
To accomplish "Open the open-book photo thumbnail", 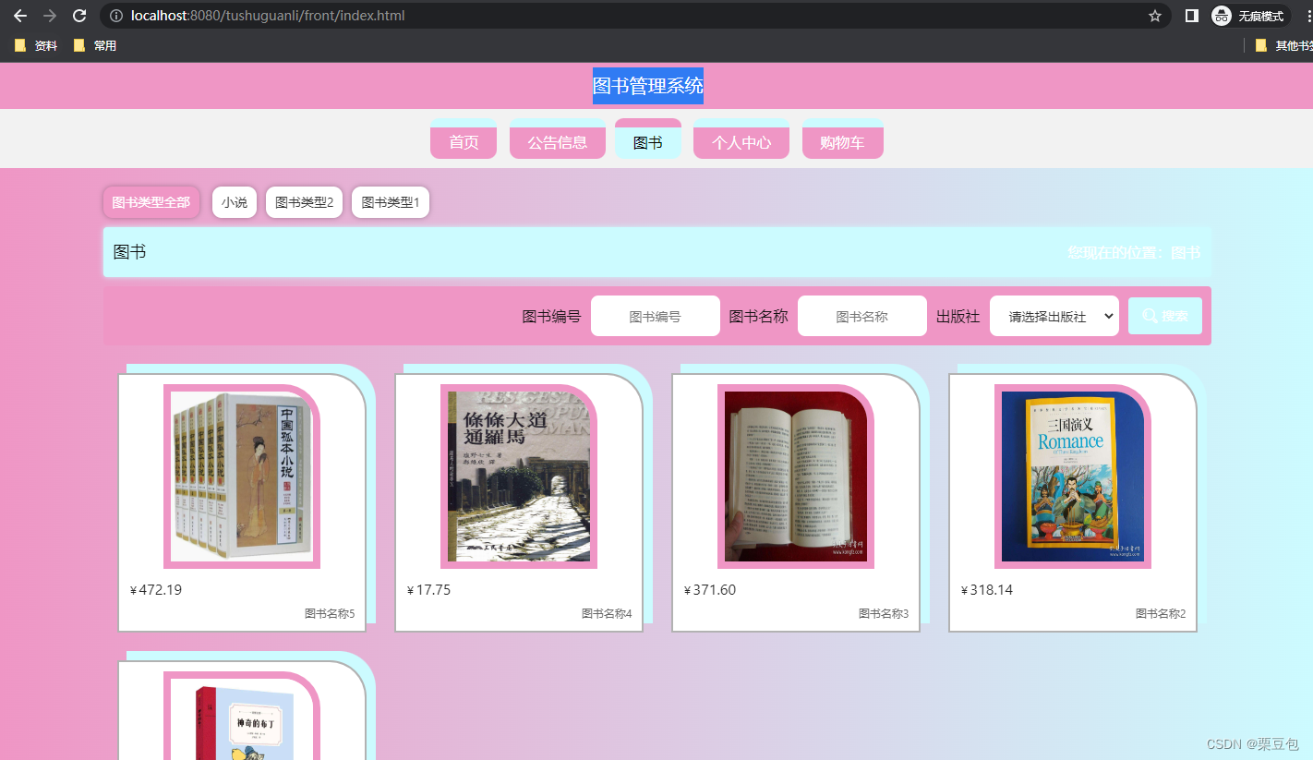I will [796, 477].
